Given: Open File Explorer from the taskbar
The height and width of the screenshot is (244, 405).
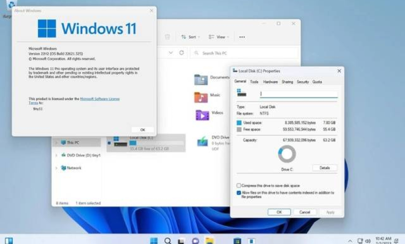Looking at the screenshot, I should tap(210, 241).
